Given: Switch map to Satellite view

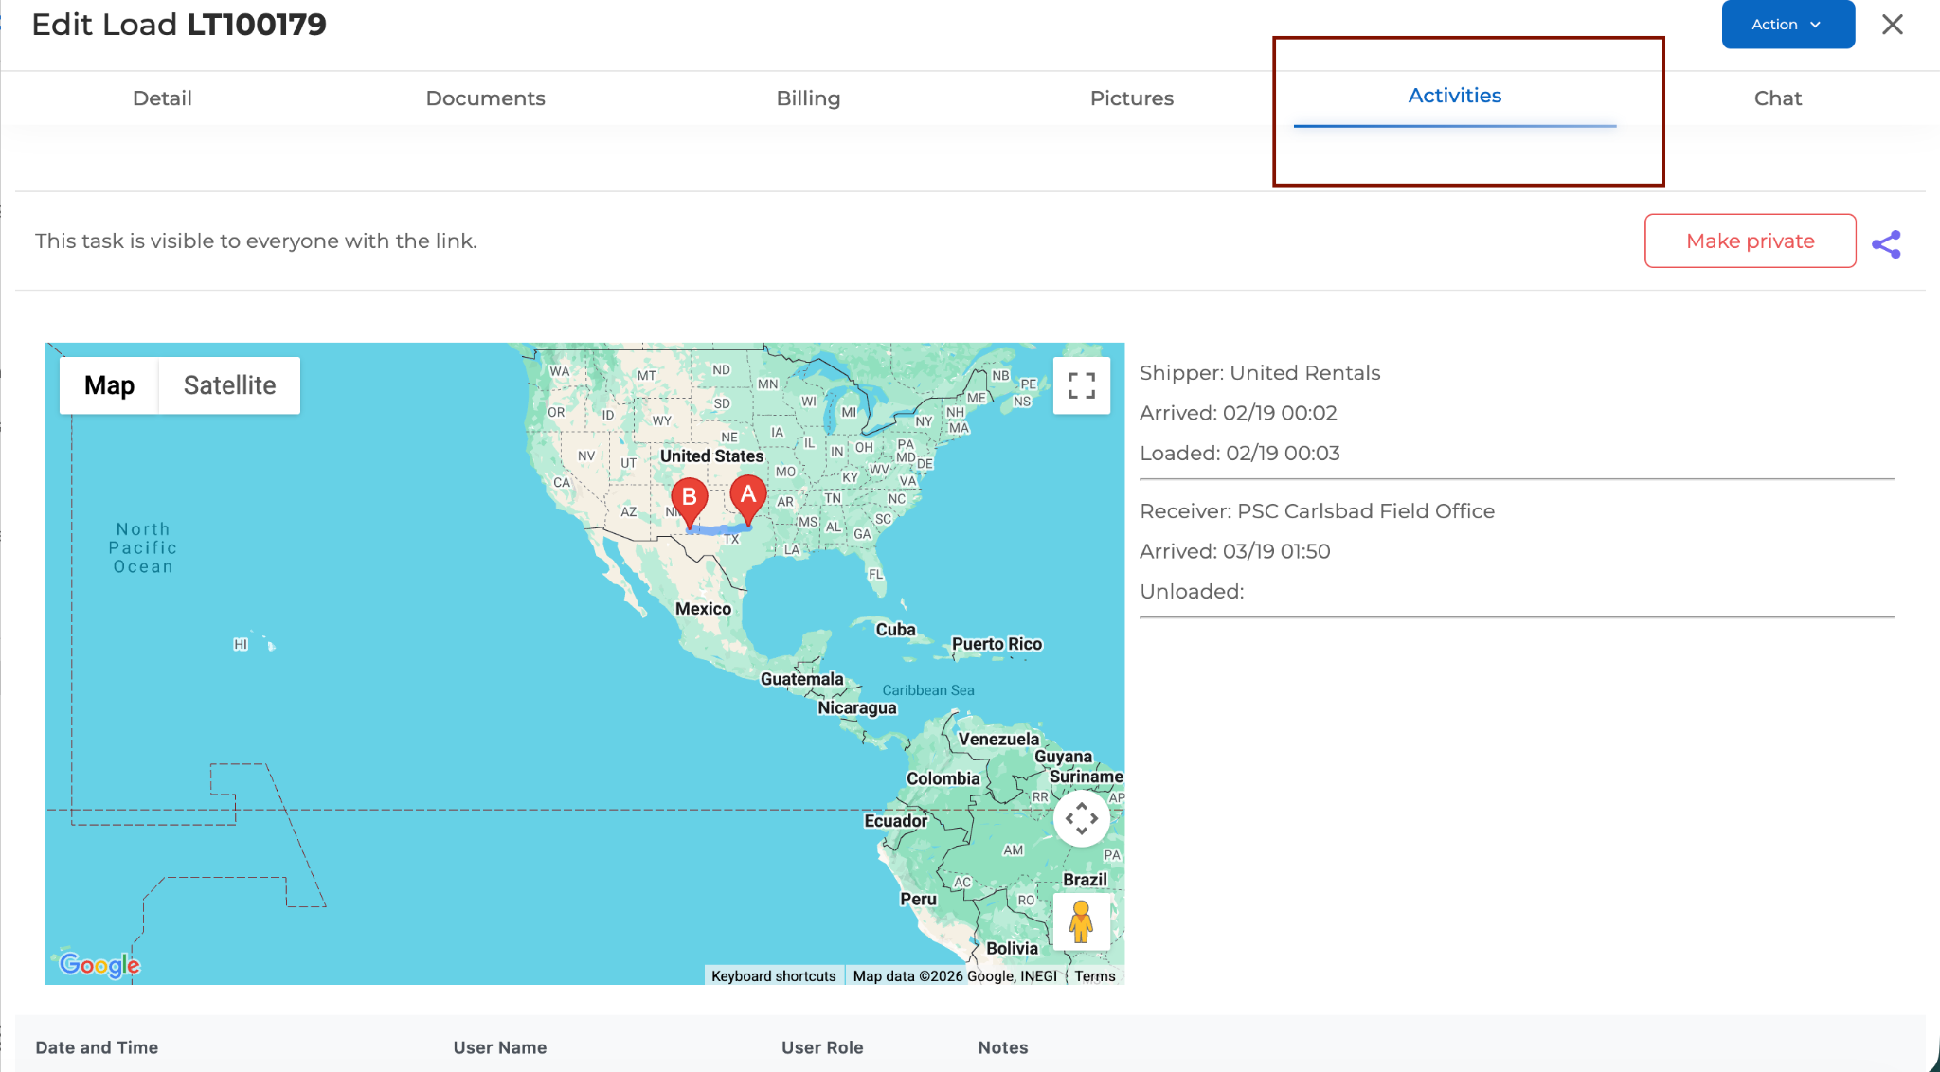Looking at the screenshot, I should (x=229, y=385).
